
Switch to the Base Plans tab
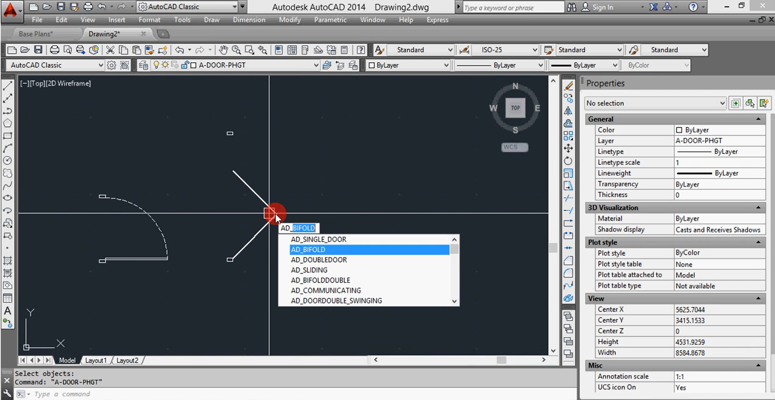click(36, 34)
